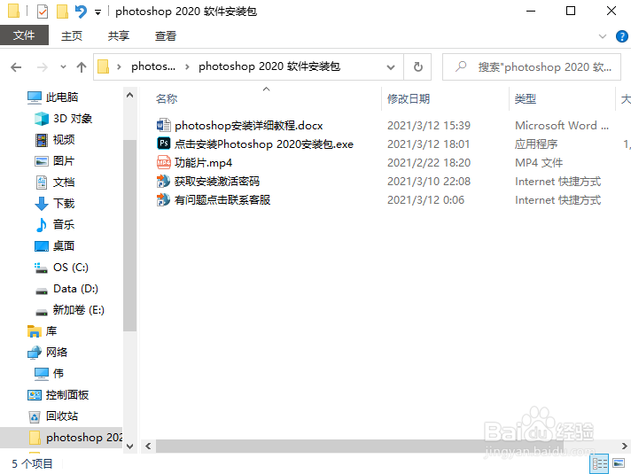Open 控制面板 from the navigation pane

click(x=66, y=395)
